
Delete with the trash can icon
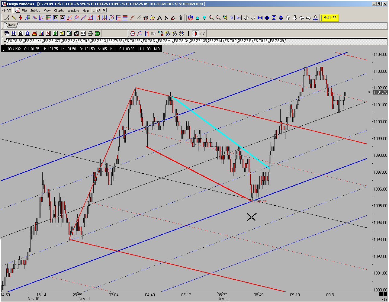pyautogui.click(x=180, y=18)
